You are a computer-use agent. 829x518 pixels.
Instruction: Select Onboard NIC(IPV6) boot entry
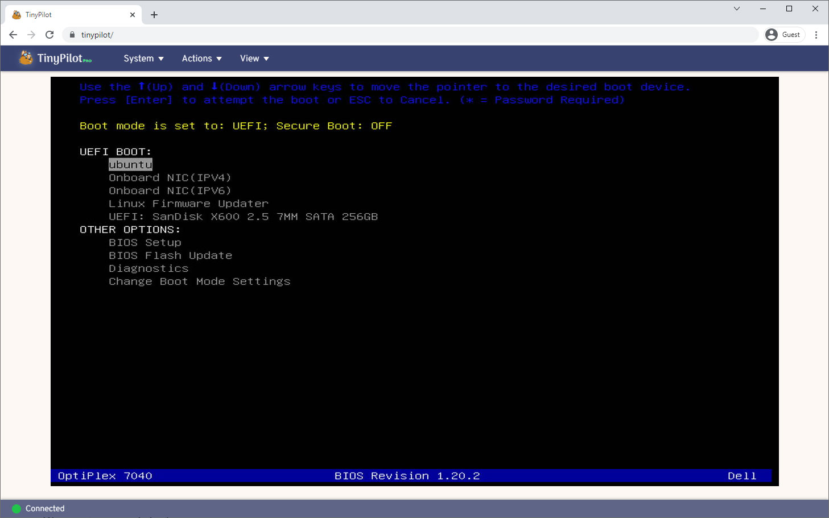[170, 190]
